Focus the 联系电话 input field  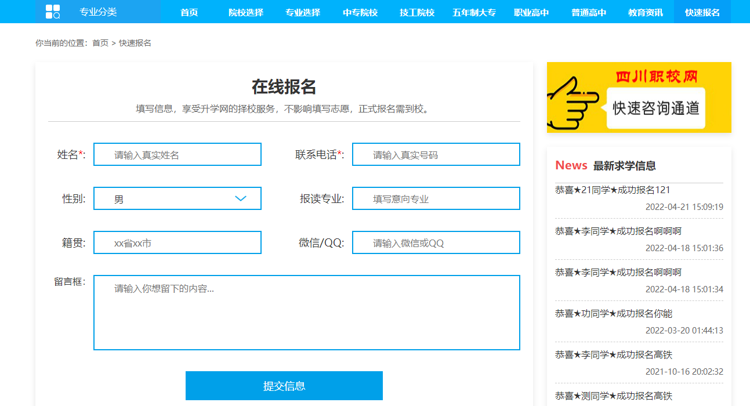(x=436, y=154)
